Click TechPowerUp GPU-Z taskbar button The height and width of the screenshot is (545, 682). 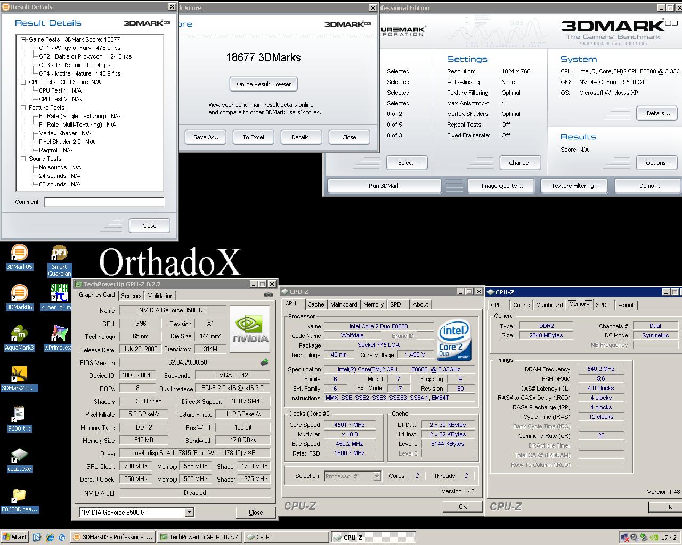200,537
